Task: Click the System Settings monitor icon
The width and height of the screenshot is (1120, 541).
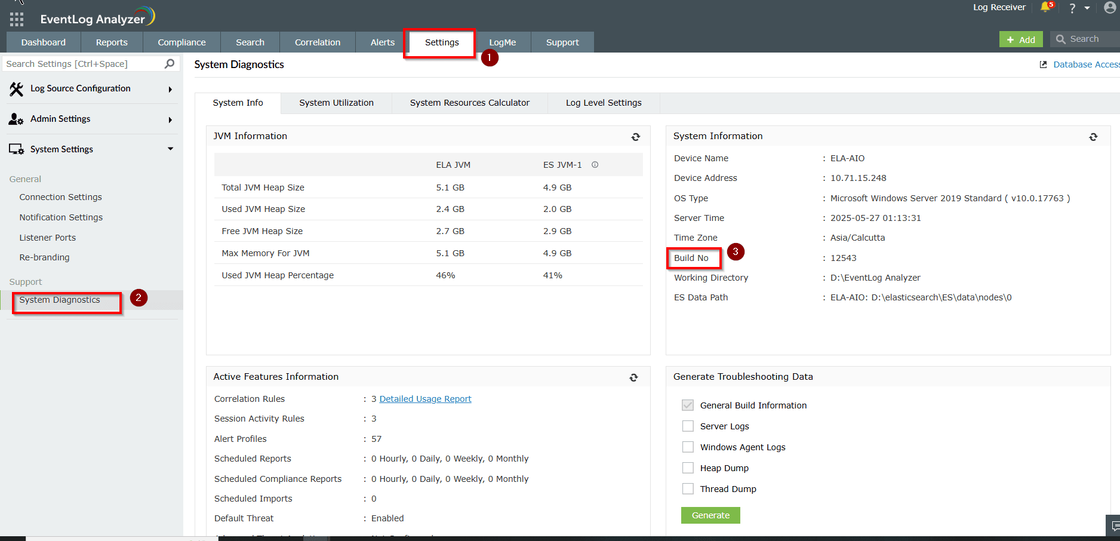Action: pyautogui.click(x=16, y=149)
